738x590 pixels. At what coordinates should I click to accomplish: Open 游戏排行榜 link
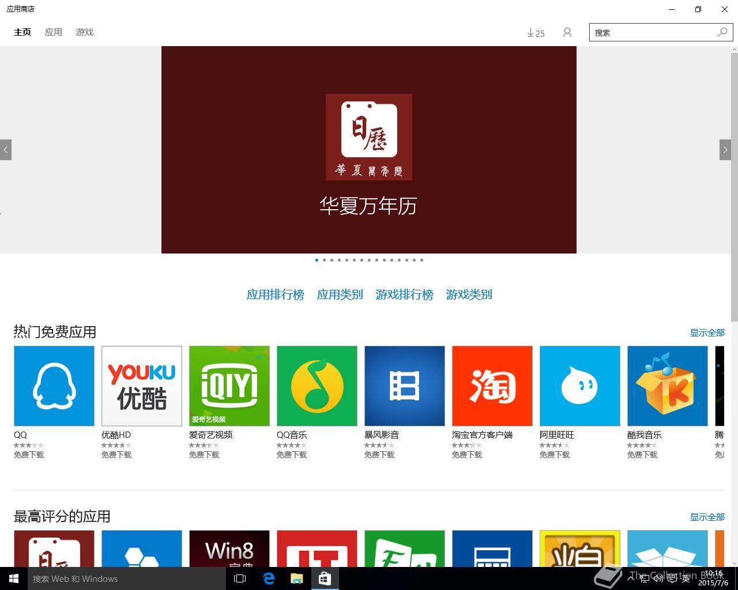[405, 294]
